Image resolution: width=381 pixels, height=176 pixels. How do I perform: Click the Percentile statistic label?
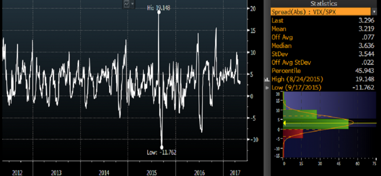click(286, 71)
